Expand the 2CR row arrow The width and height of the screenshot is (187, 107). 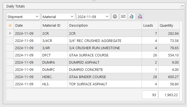tap(10, 33)
